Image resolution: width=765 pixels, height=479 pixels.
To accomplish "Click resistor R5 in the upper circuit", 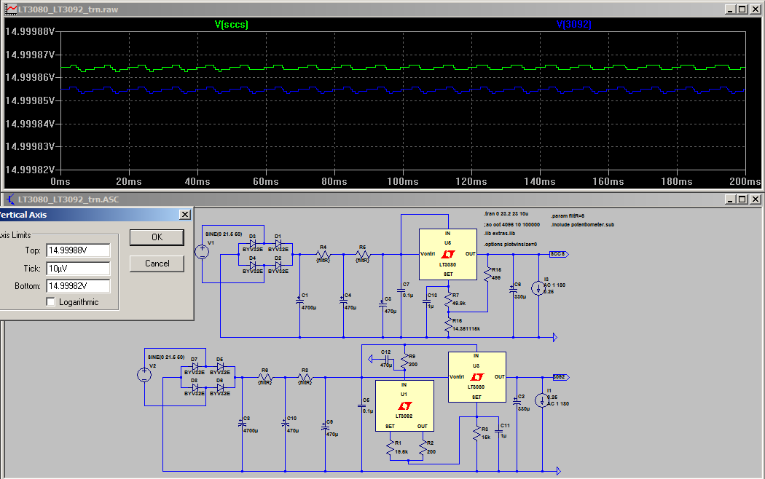I will [x=362, y=254].
